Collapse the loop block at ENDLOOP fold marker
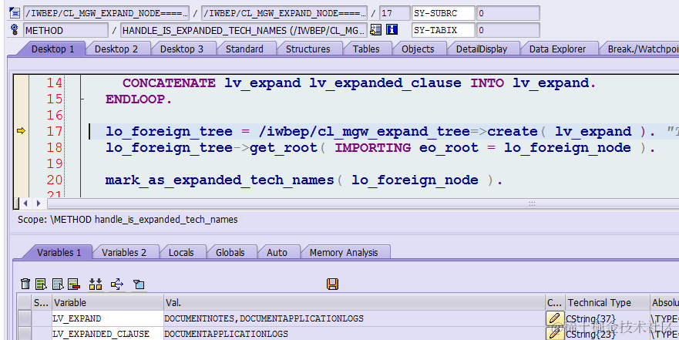679x340 pixels. 82,99
